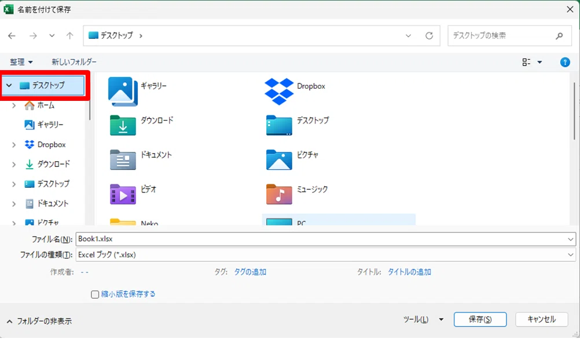
Task: Click the タグの追加 link
Action: (250, 272)
